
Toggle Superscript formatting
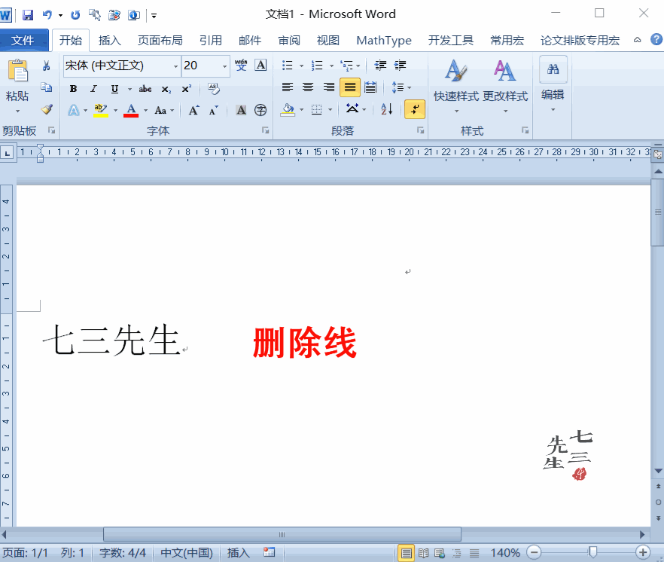click(x=187, y=89)
